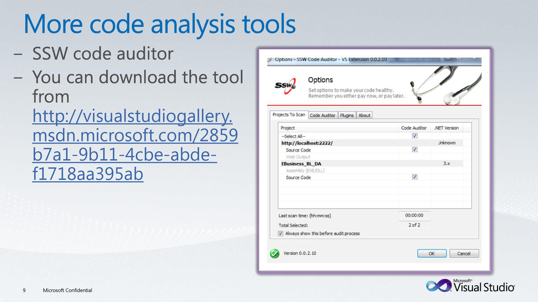This screenshot has width=538, height=302.
Task: Click the Code Auditor column header
Action: [x=414, y=128]
